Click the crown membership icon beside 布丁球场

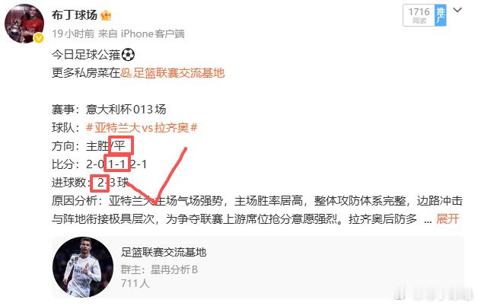(x=106, y=15)
